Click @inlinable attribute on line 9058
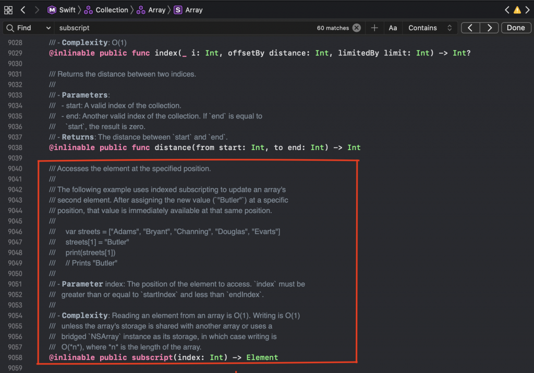Image resolution: width=534 pixels, height=373 pixels. coord(72,358)
